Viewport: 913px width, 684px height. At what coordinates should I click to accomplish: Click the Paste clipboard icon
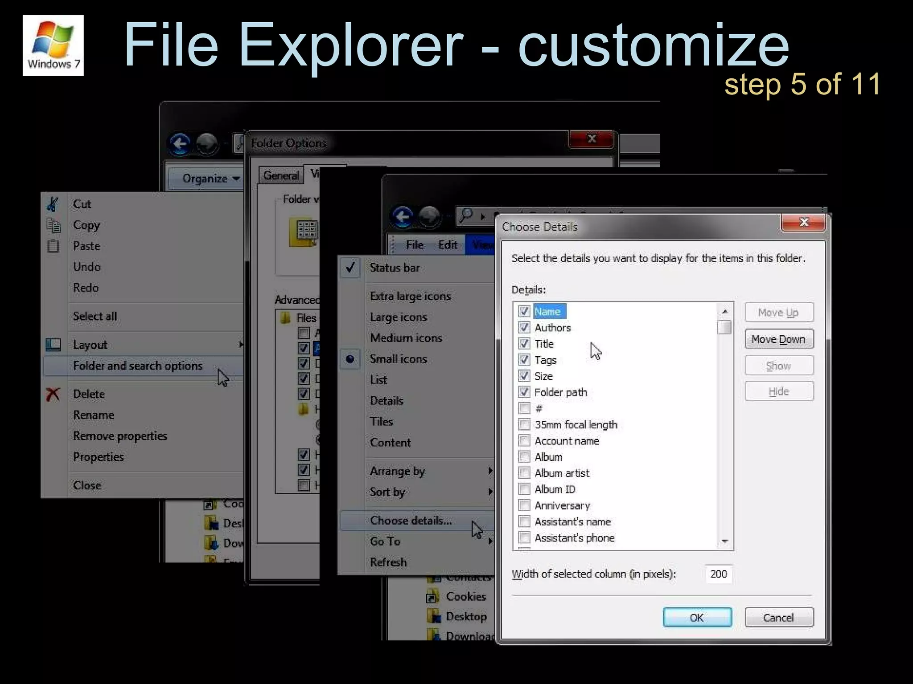(53, 246)
